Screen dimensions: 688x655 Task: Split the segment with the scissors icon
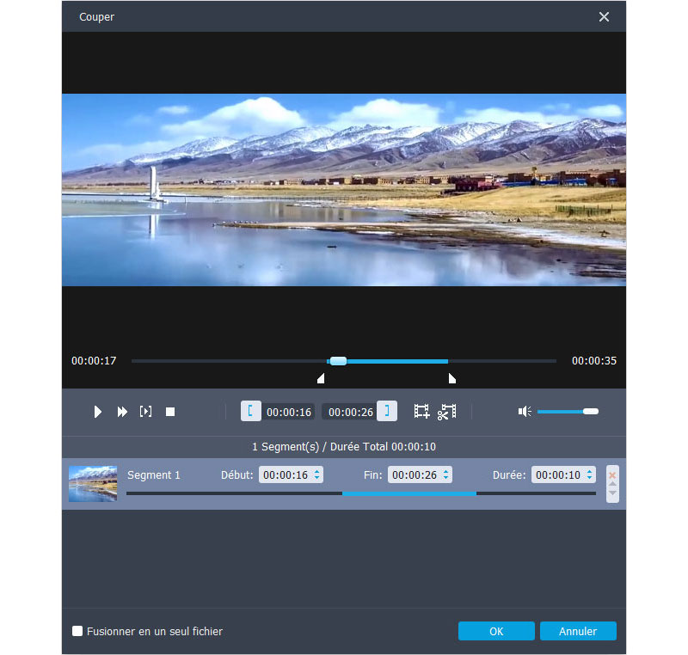coord(447,411)
